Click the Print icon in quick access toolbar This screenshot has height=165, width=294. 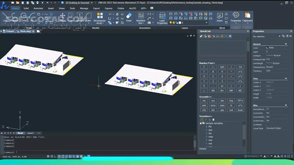pyautogui.click(x=37, y=3)
